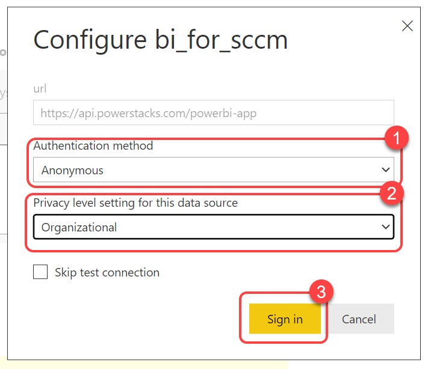The width and height of the screenshot is (428, 369).
Task: Click the word Anonymous in authentication box
Action: 72,170
